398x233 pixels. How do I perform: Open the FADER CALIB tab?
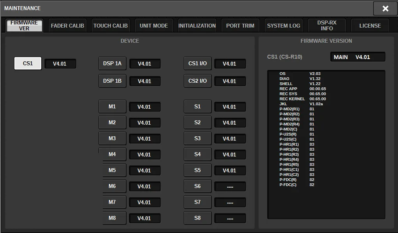coord(67,26)
